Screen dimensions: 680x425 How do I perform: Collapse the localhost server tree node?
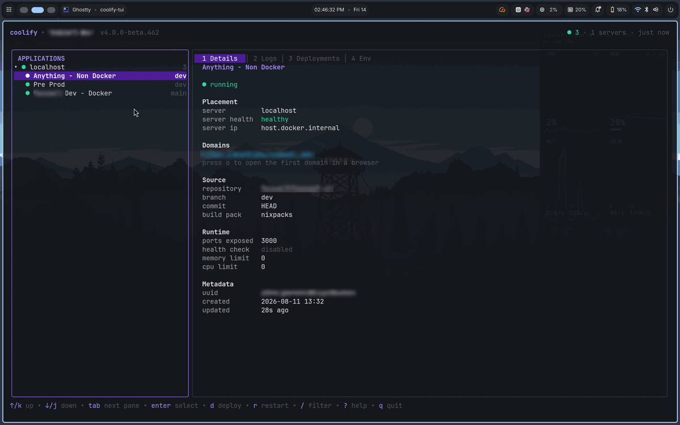(16, 67)
